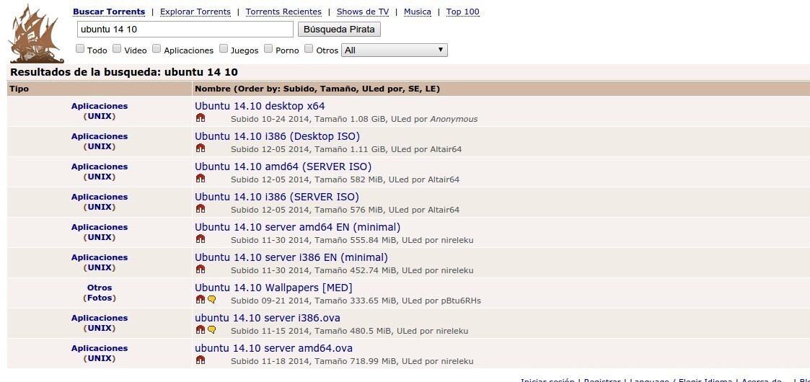Screen dimensions: 810x382
Task: Open ubuntu 14.10 server amd64.ova torrent
Action: coord(274,348)
